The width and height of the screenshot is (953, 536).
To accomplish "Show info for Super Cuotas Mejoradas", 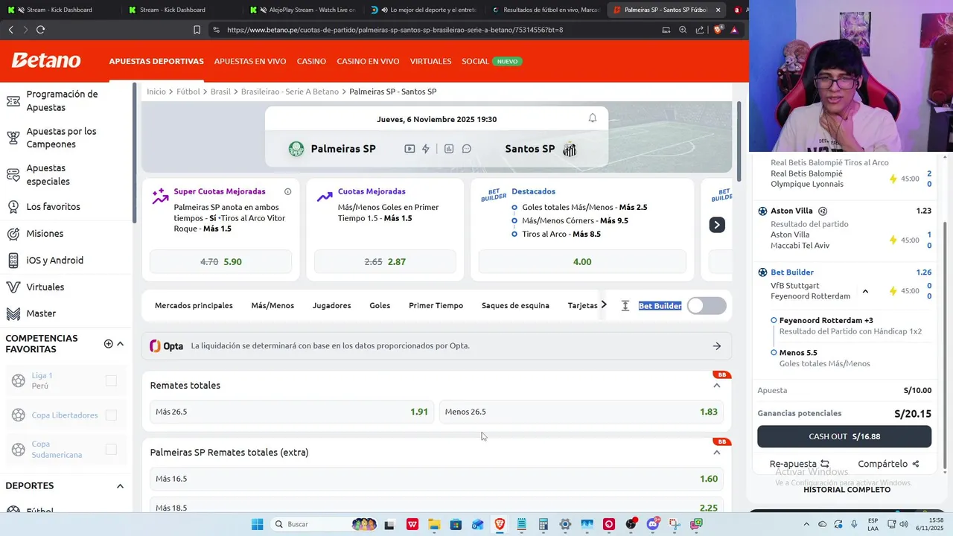I will (288, 191).
